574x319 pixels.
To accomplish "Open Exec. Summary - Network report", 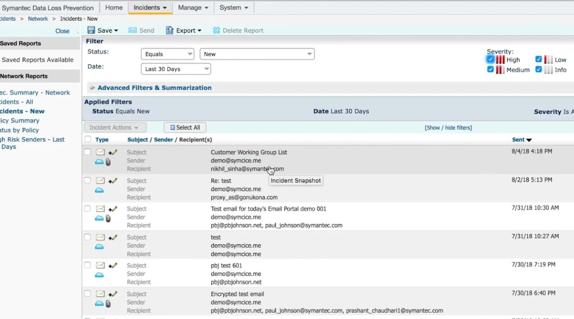I will click(x=35, y=92).
